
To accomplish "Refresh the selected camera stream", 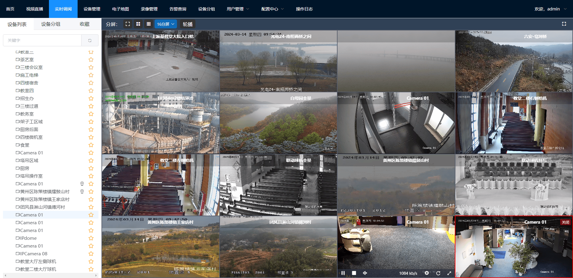I will pos(438,273).
